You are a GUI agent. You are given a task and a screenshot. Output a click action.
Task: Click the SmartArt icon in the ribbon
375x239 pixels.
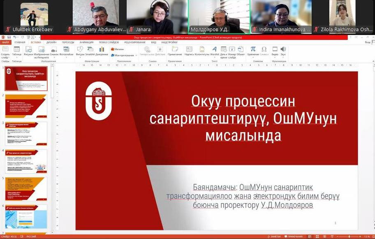tap(90, 51)
